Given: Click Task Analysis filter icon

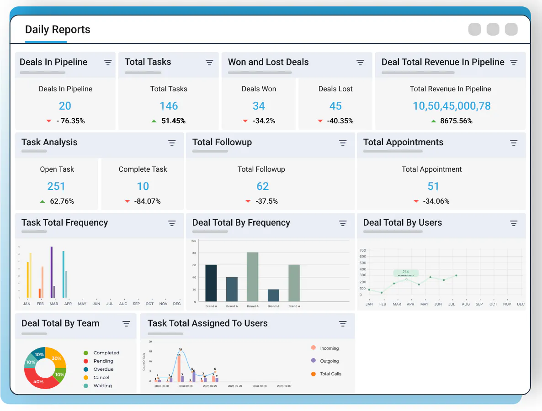Looking at the screenshot, I should tap(172, 143).
